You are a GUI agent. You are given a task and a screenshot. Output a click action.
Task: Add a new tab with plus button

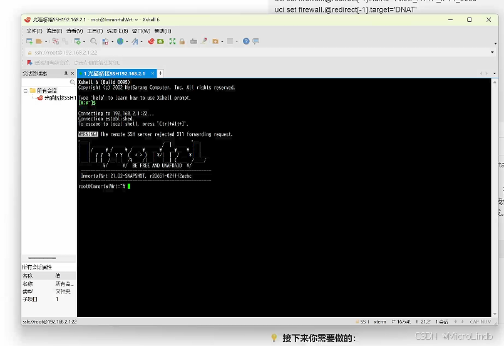click(160, 73)
